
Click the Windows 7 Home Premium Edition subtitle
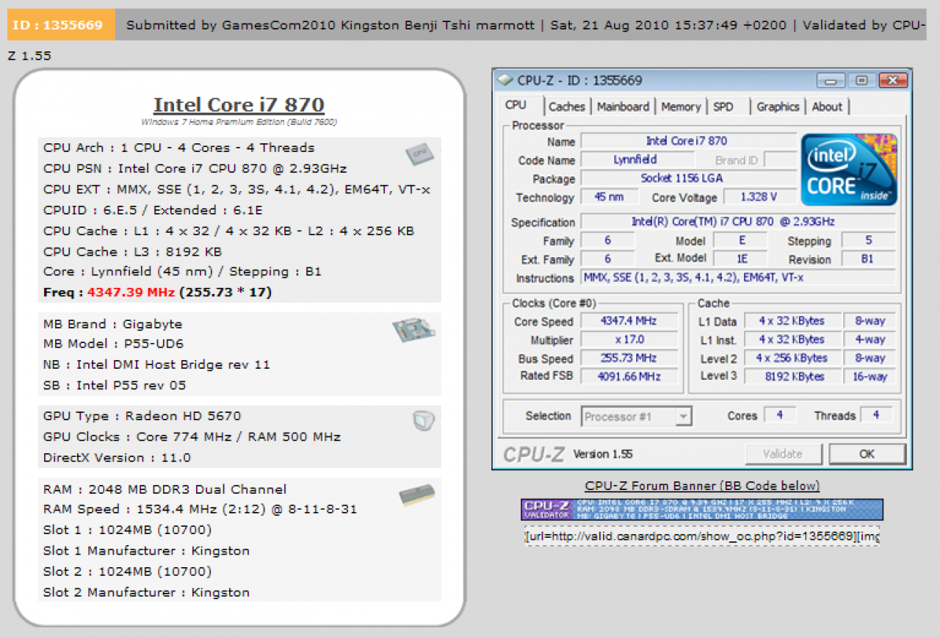(x=239, y=122)
